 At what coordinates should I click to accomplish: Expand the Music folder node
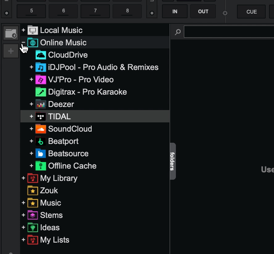[x=23, y=203]
